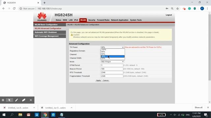Open the Windows Start menu
The width and height of the screenshot is (211, 118).
4,115
